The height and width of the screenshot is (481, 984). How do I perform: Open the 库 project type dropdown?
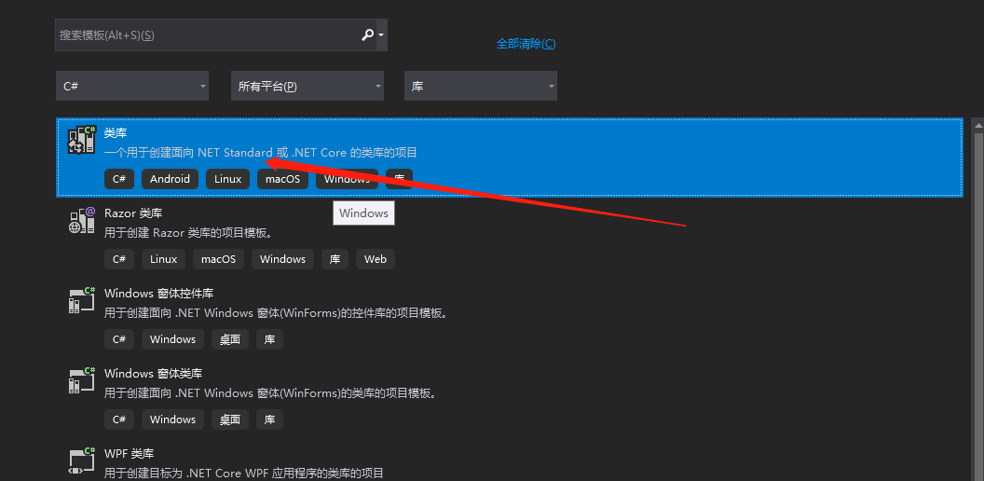(481, 86)
